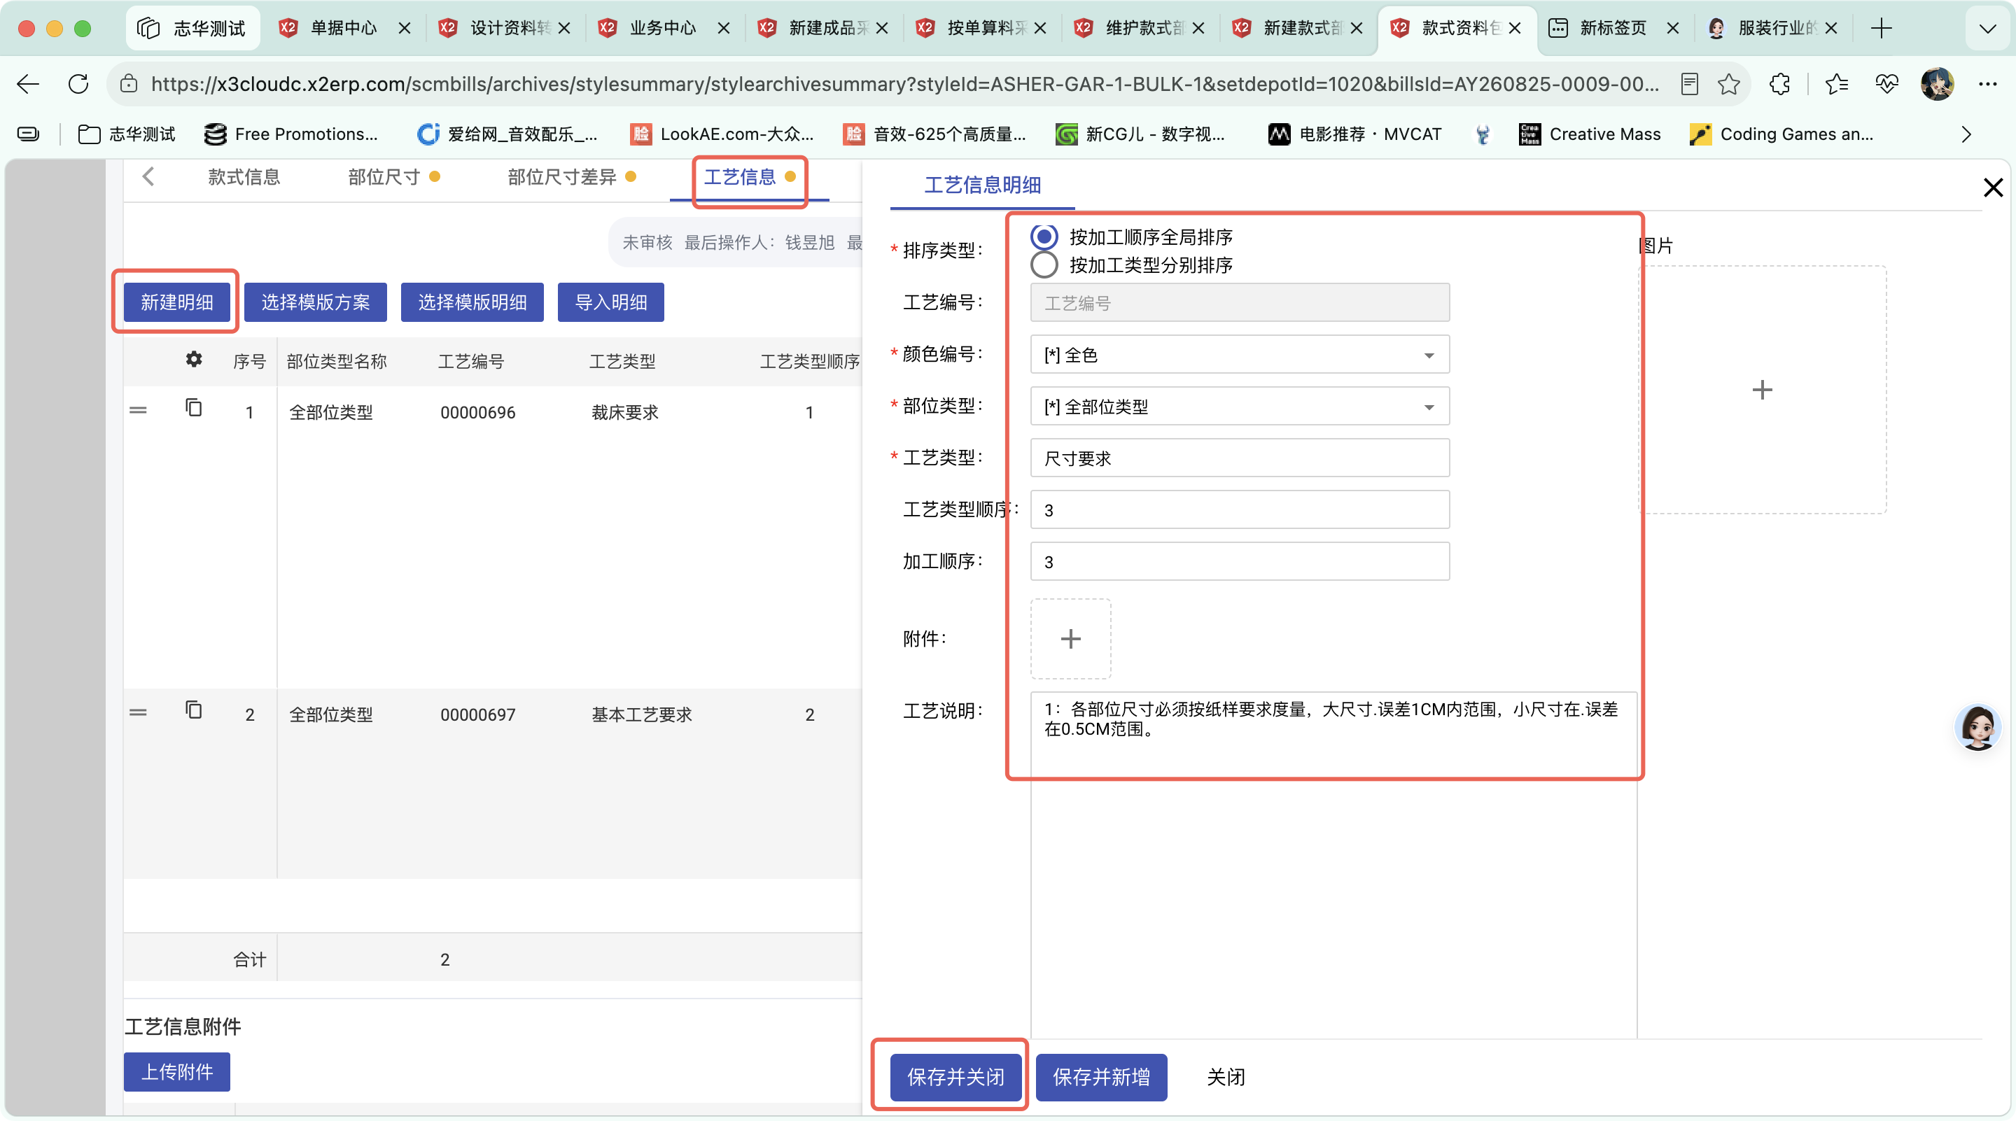Open the reader view icon in address bar
Viewport: 2016px width, 1121px height.
pos(1689,84)
